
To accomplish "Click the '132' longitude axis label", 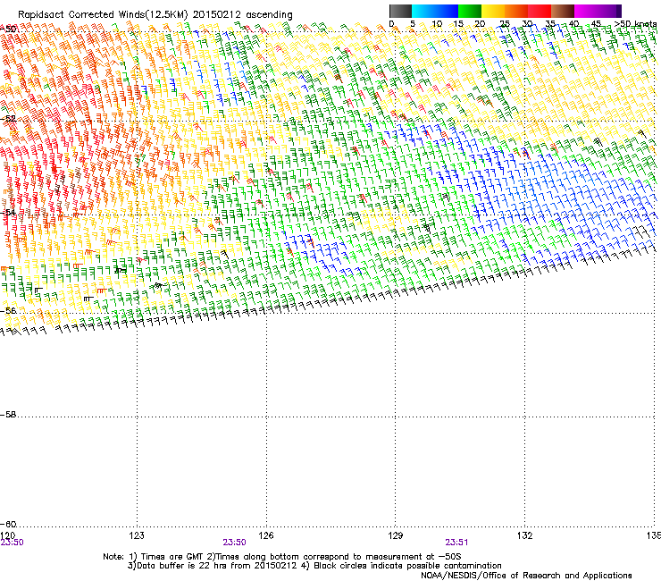I will pyautogui.click(x=524, y=535).
